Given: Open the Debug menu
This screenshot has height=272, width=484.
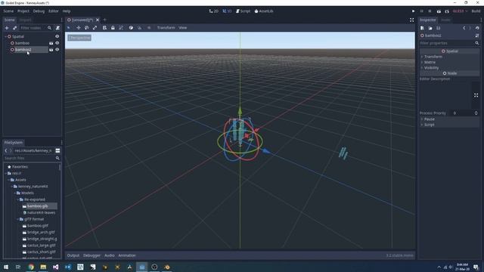Looking at the screenshot, I should tap(39, 11).
